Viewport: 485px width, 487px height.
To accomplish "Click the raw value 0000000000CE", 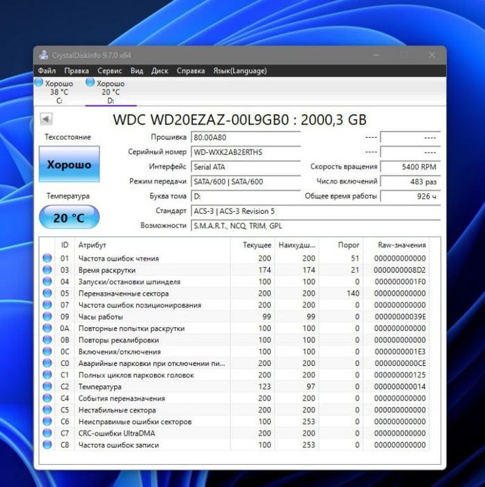I will pos(400,363).
